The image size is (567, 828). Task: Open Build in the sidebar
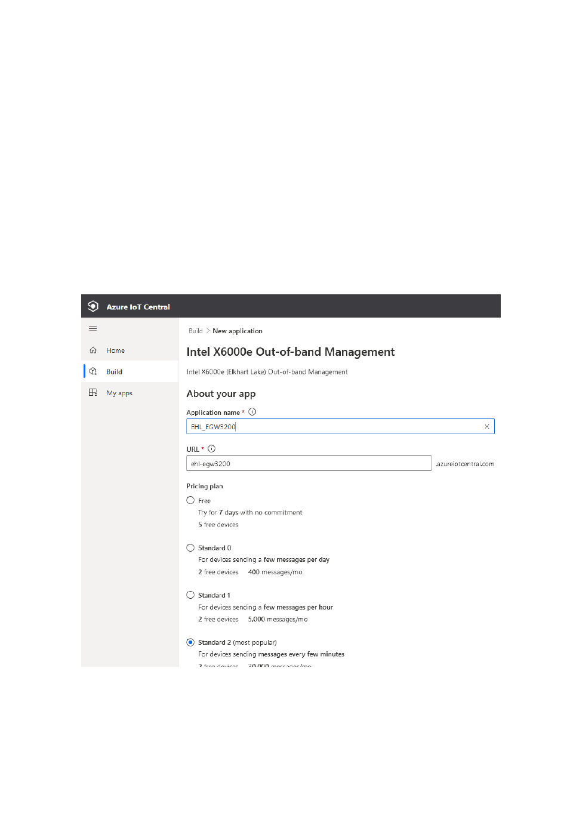click(x=130, y=371)
